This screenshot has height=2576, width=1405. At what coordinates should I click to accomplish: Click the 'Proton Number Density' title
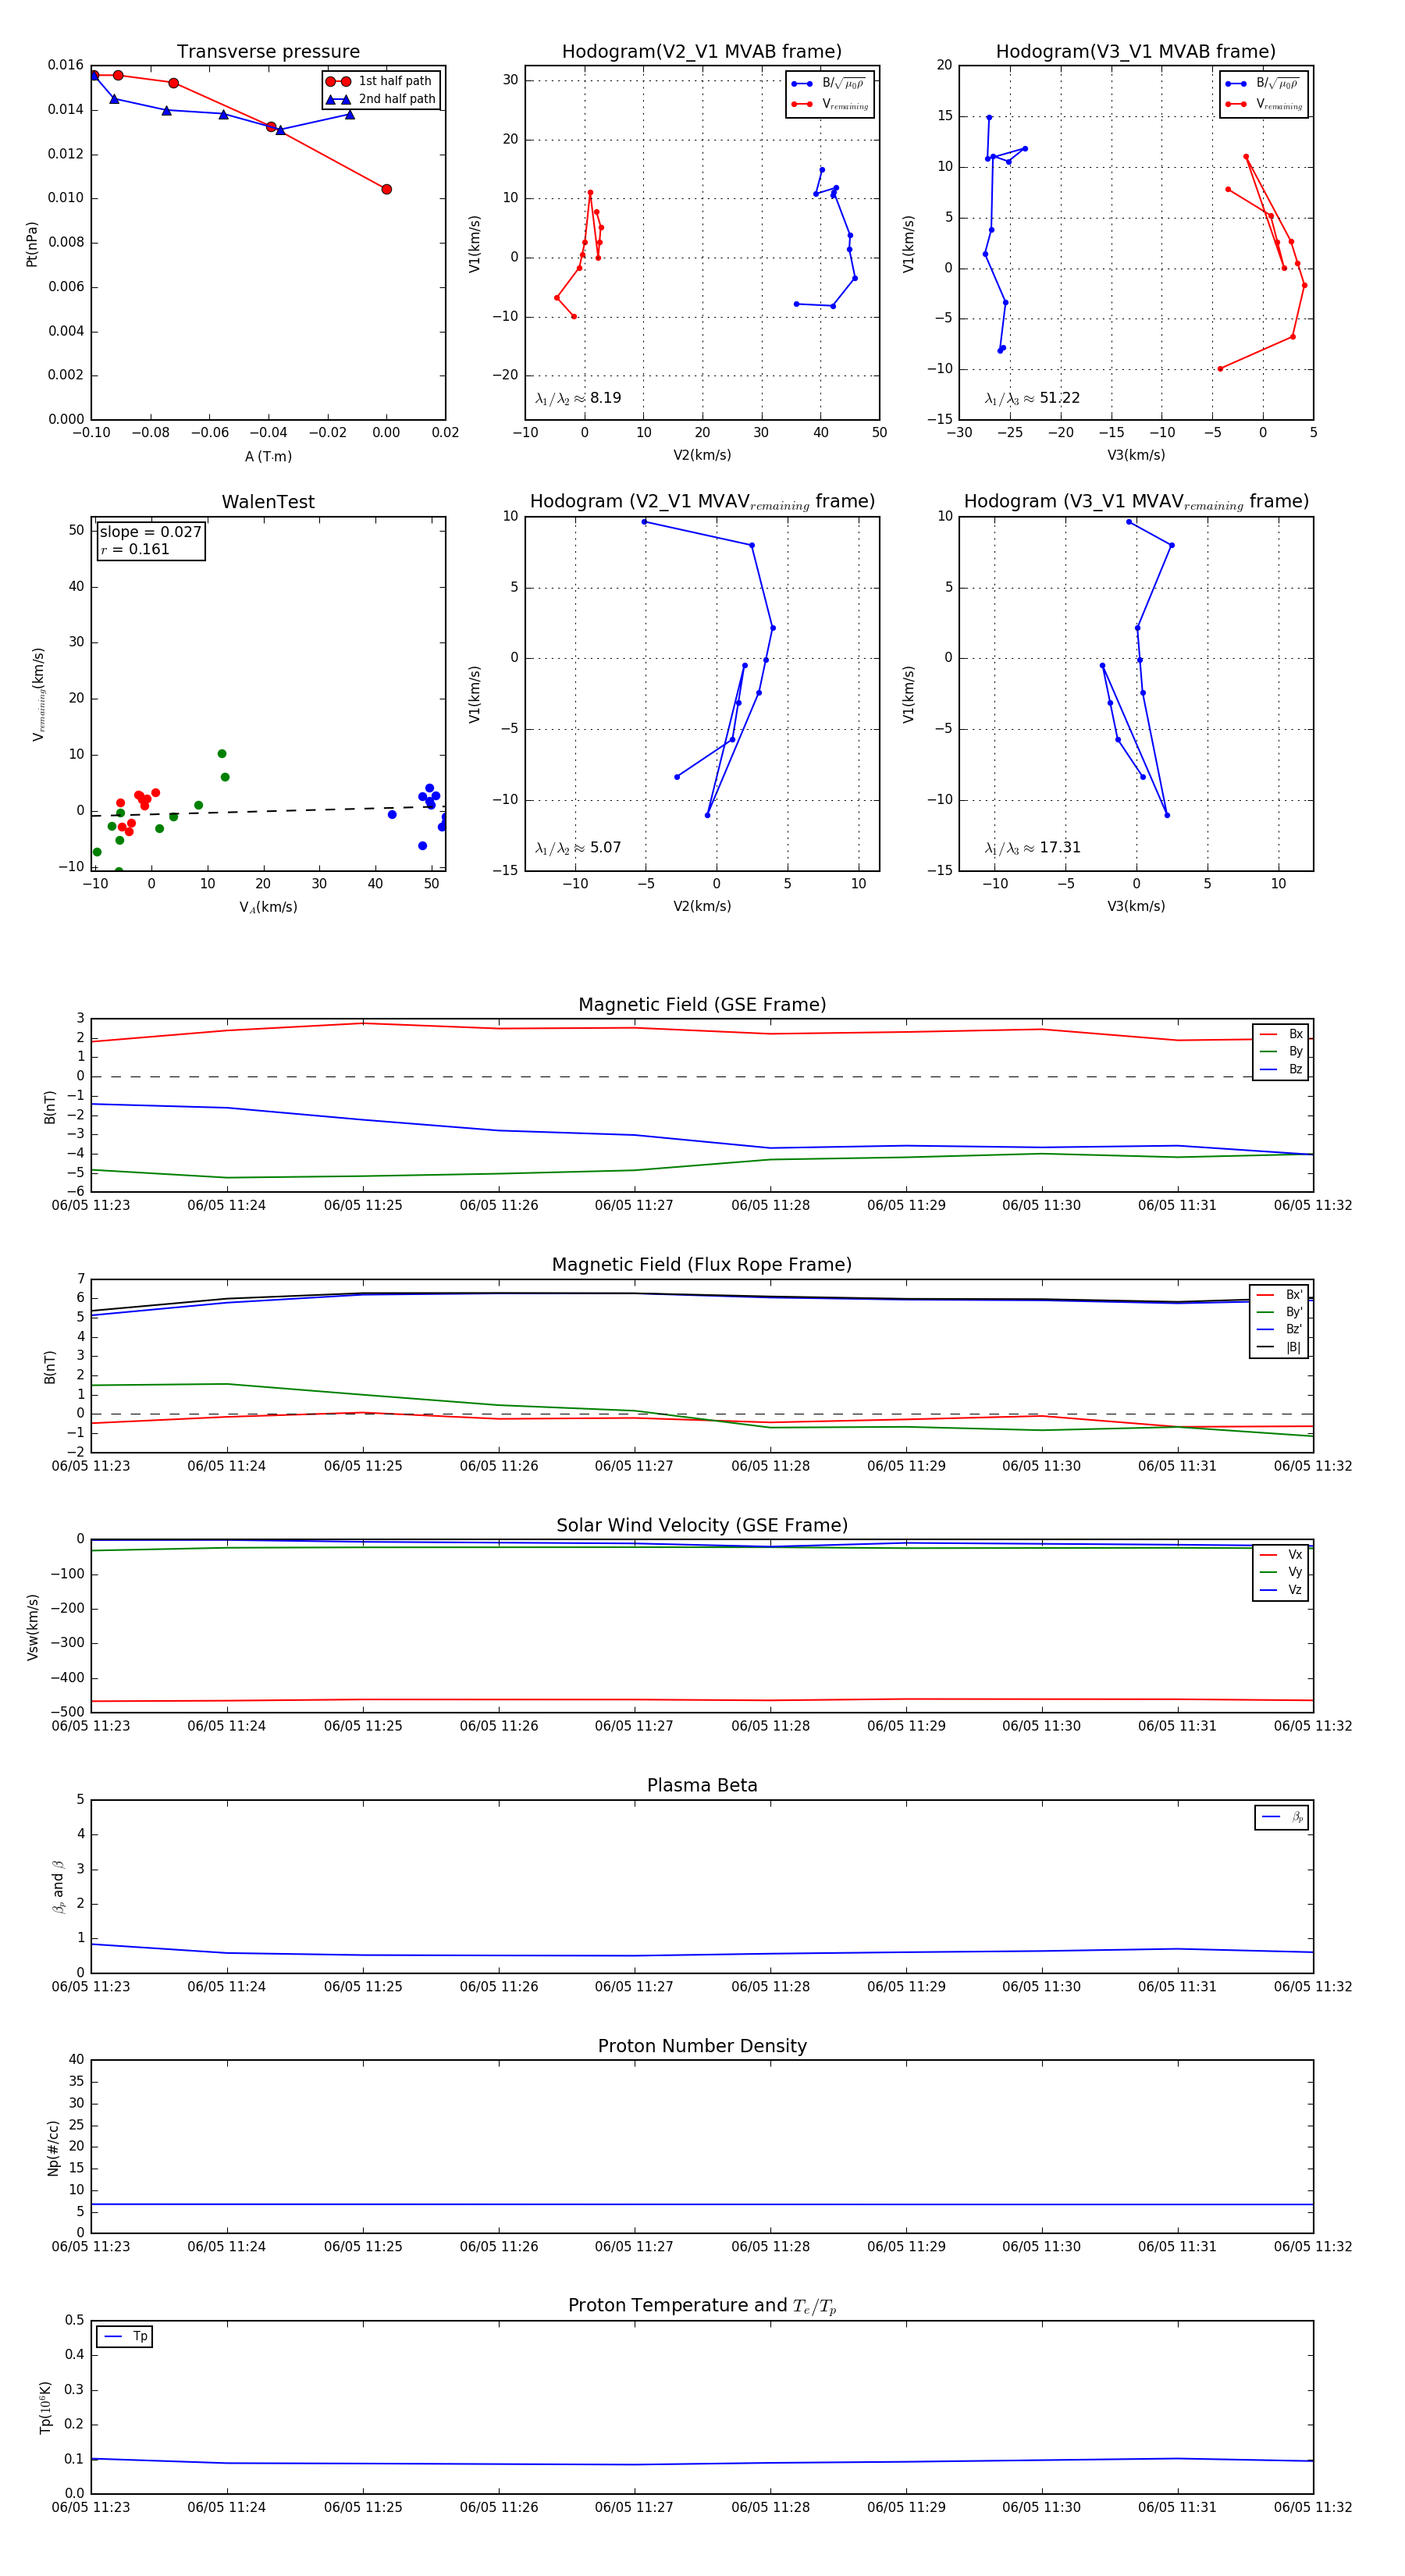702,2046
